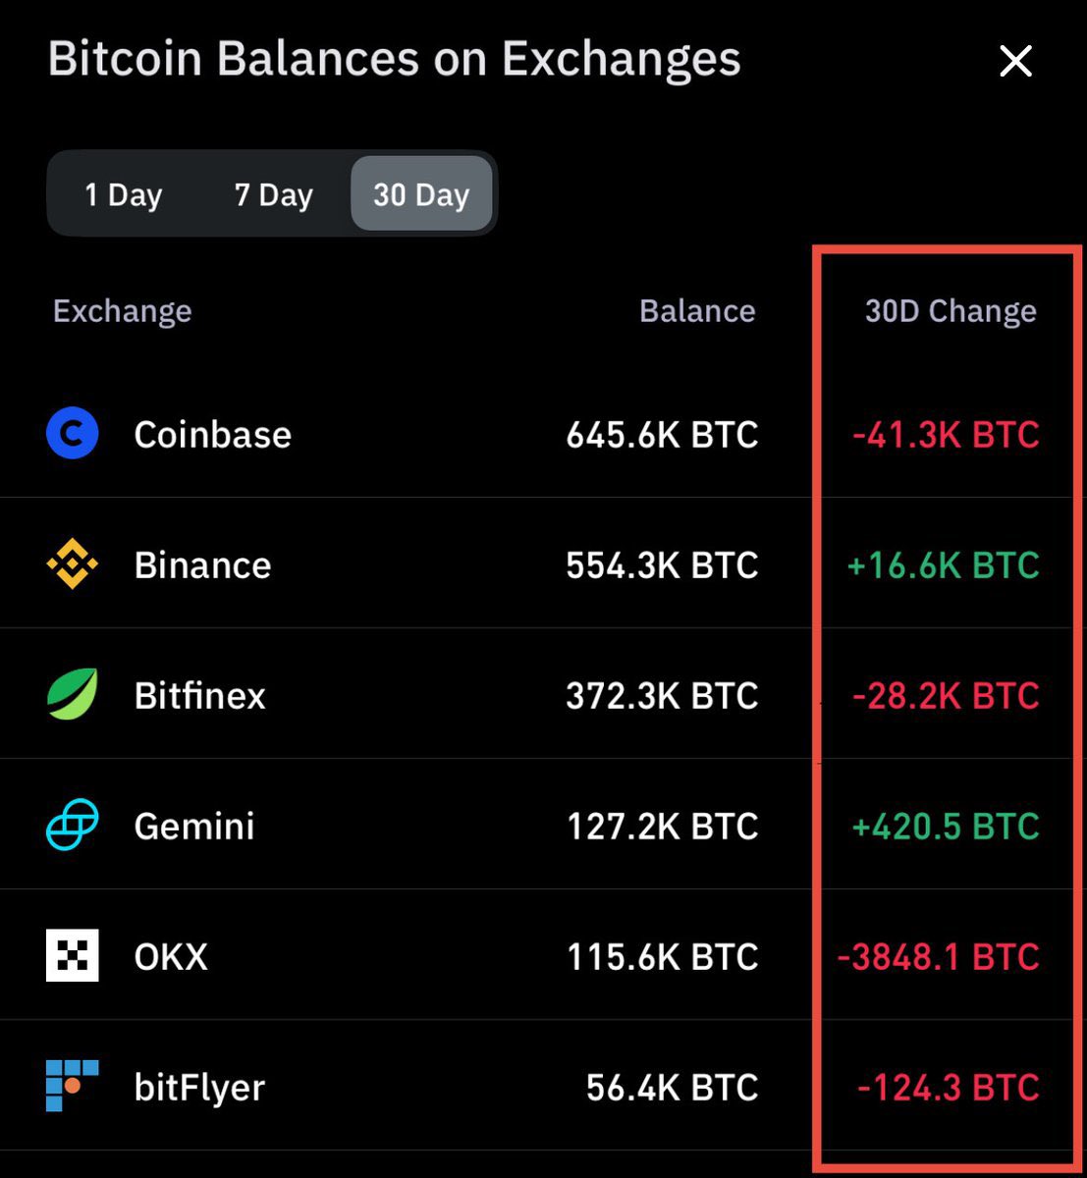The height and width of the screenshot is (1178, 1087).
Task: Click Gemini's 127.2K BTC balance
Action: pyautogui.click(x=663, y=827)
